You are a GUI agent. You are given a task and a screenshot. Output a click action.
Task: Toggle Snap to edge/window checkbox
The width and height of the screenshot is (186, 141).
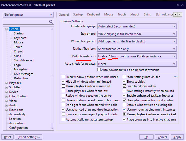tap(124, 86)
